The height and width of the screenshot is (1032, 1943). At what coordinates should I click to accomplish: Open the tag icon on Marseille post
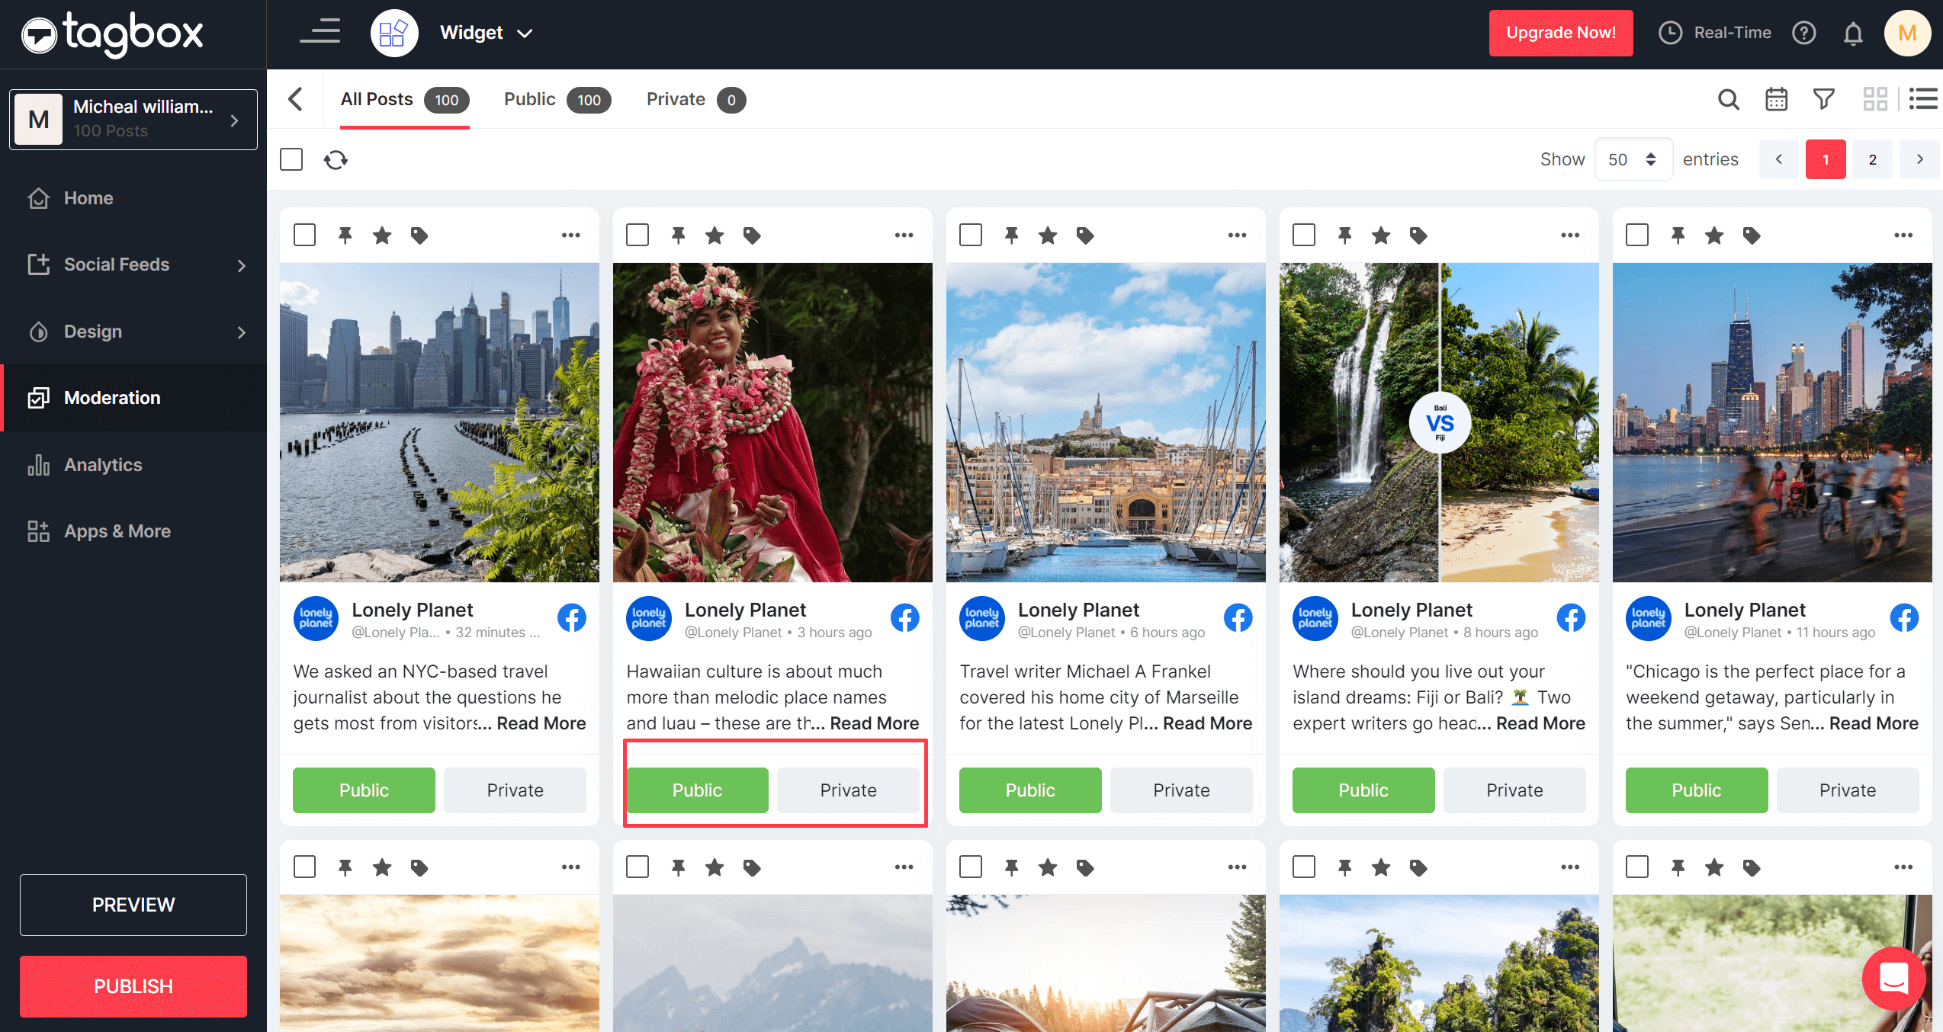pyautogui.click(x=1085, y=235)
